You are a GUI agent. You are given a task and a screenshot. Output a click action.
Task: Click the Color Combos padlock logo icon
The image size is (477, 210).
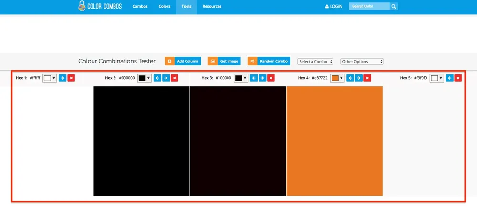pyautogui.click(x=82, y=6)
